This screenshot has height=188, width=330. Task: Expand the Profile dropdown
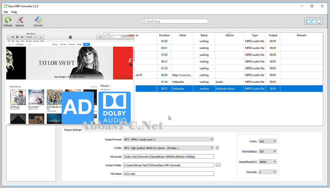[x=169, y=148]
